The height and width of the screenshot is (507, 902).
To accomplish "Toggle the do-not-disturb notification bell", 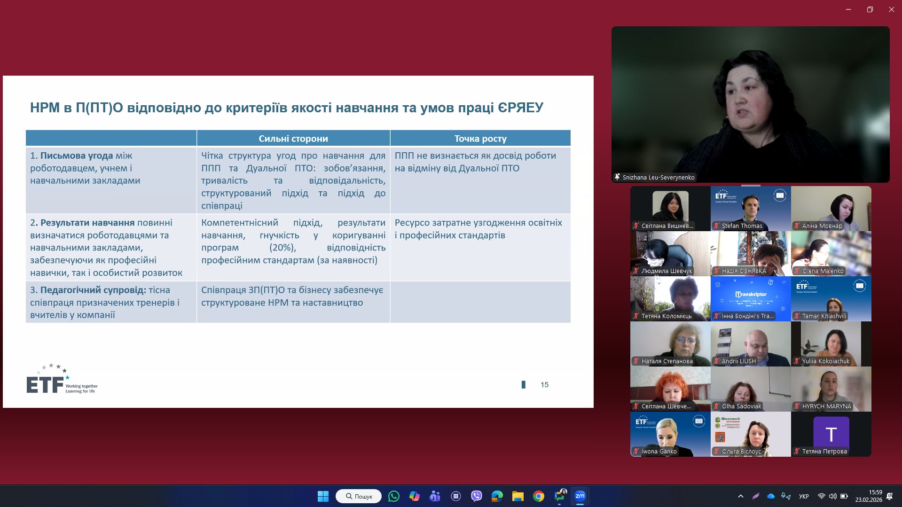I will tap(889, 496).
